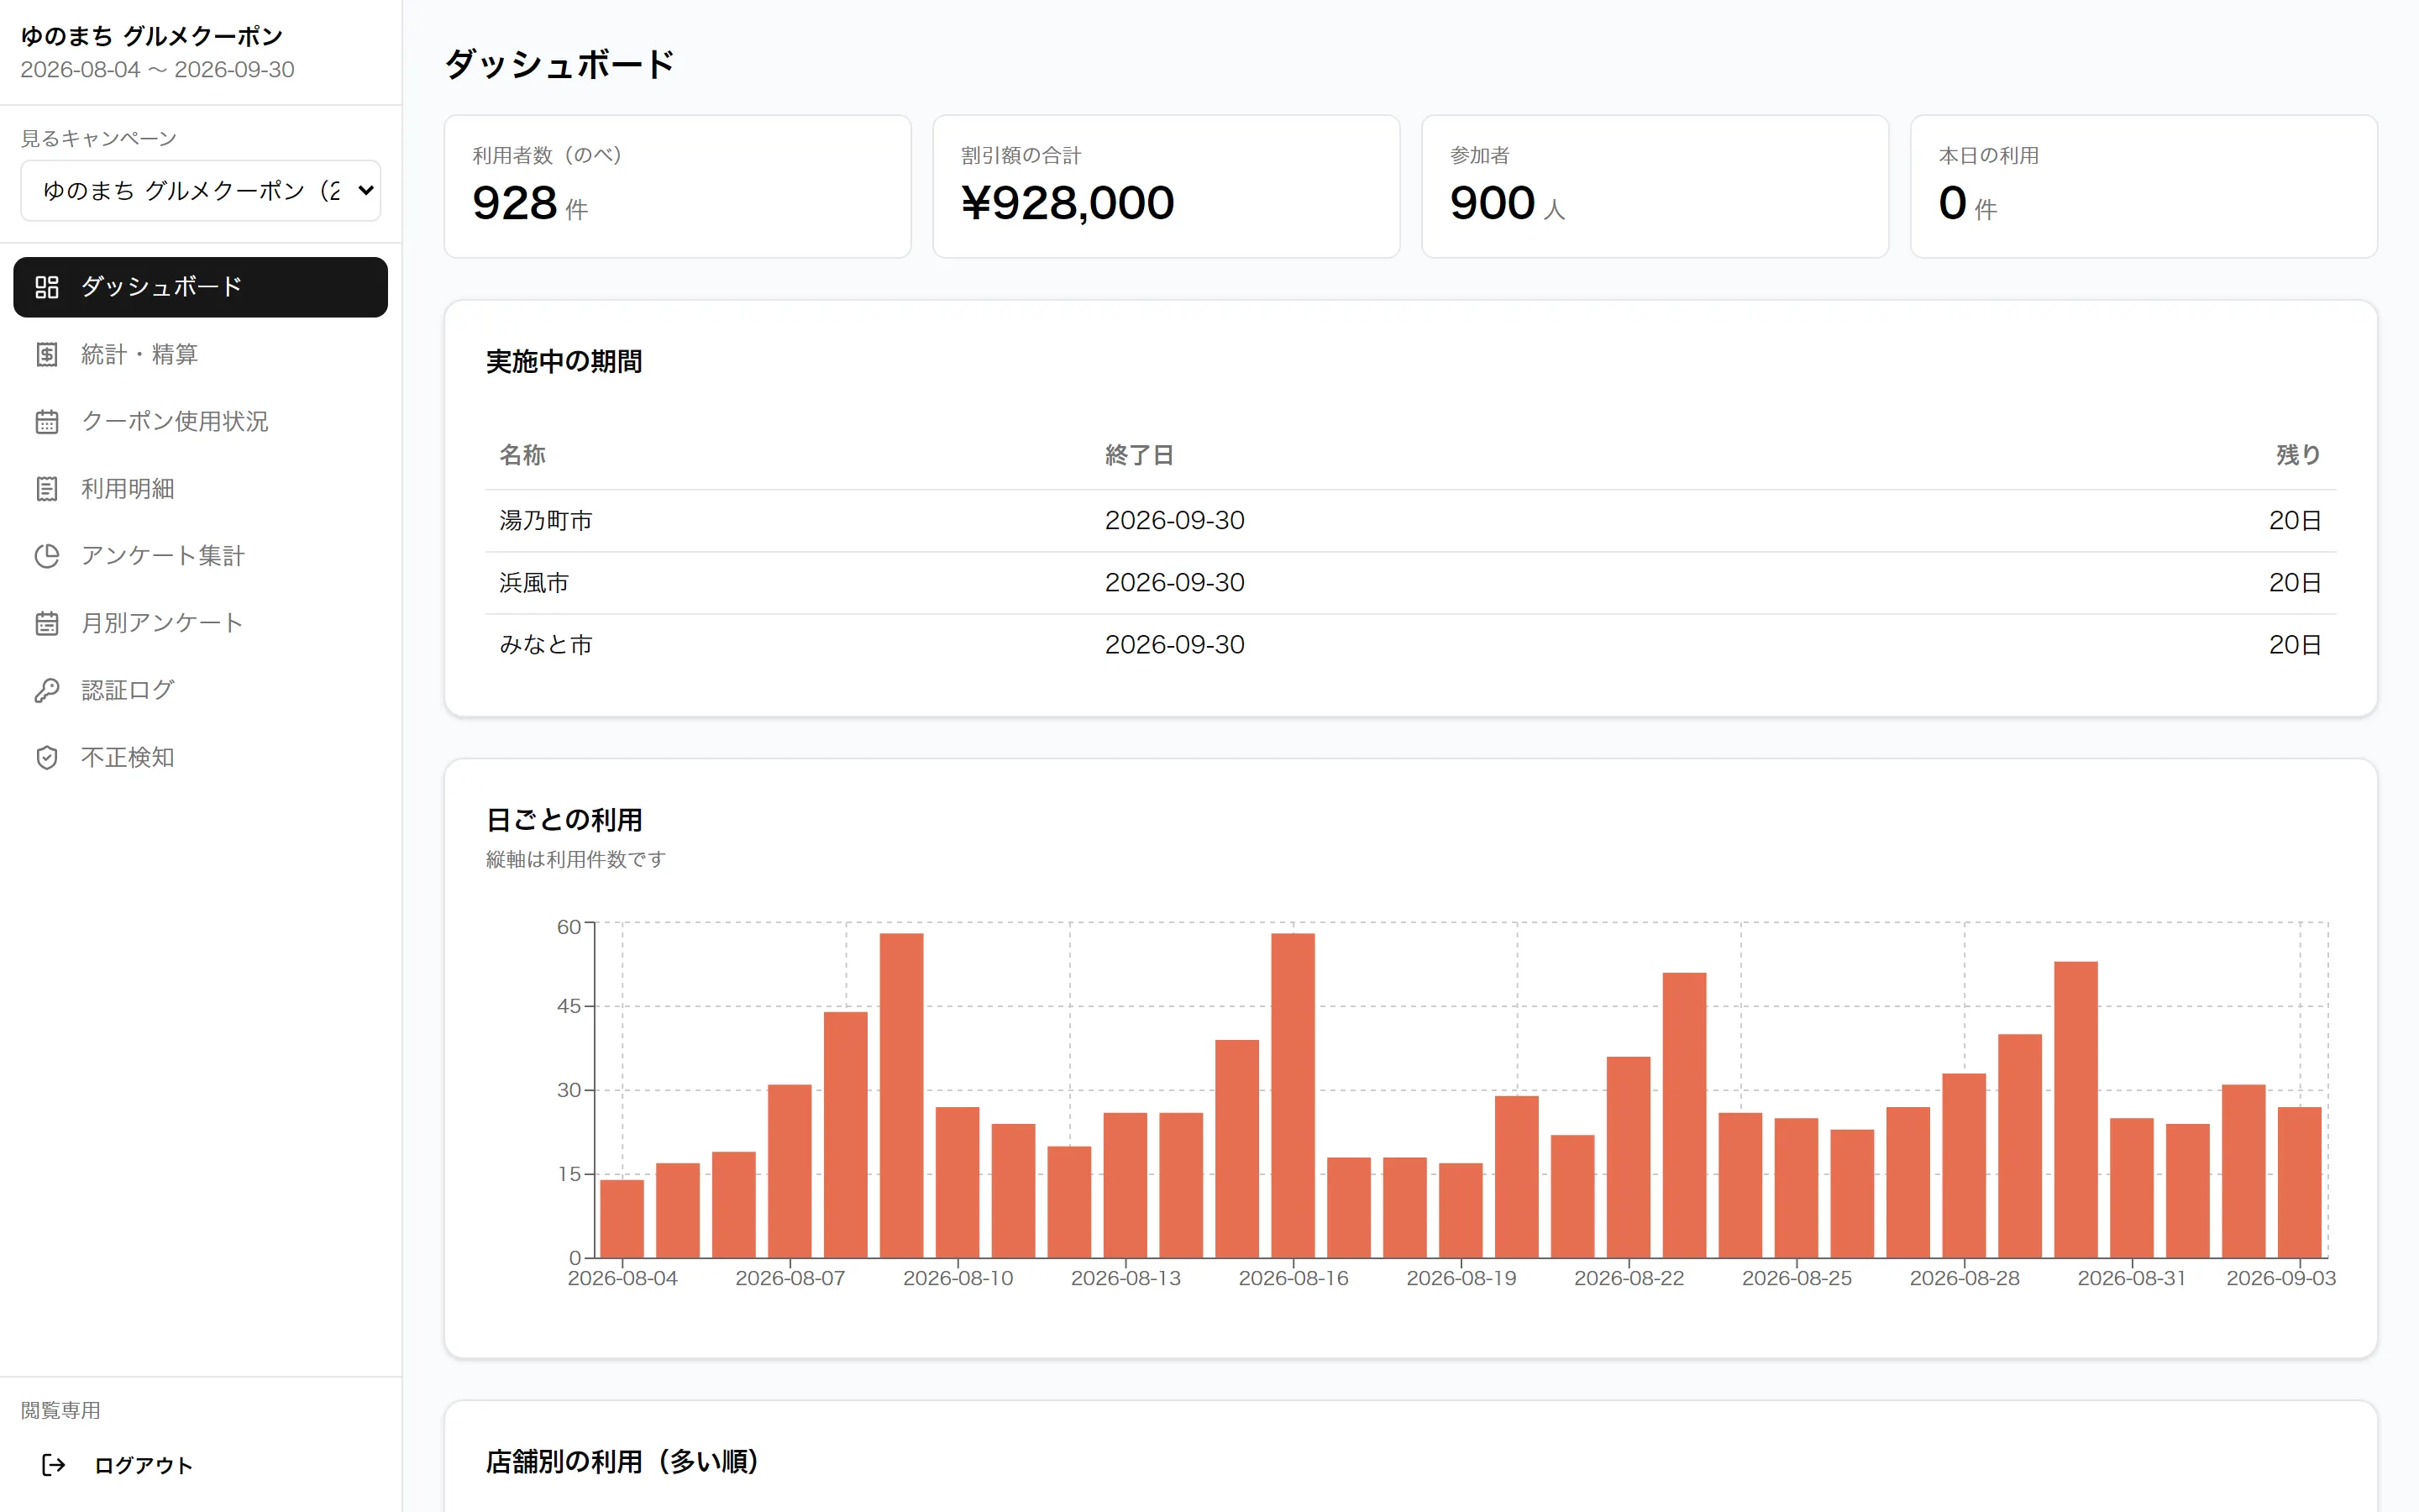Click the 統計・精算 receipt icon
The image size is (2419, 1512).
pyautogui.click(x=47, y=354)
